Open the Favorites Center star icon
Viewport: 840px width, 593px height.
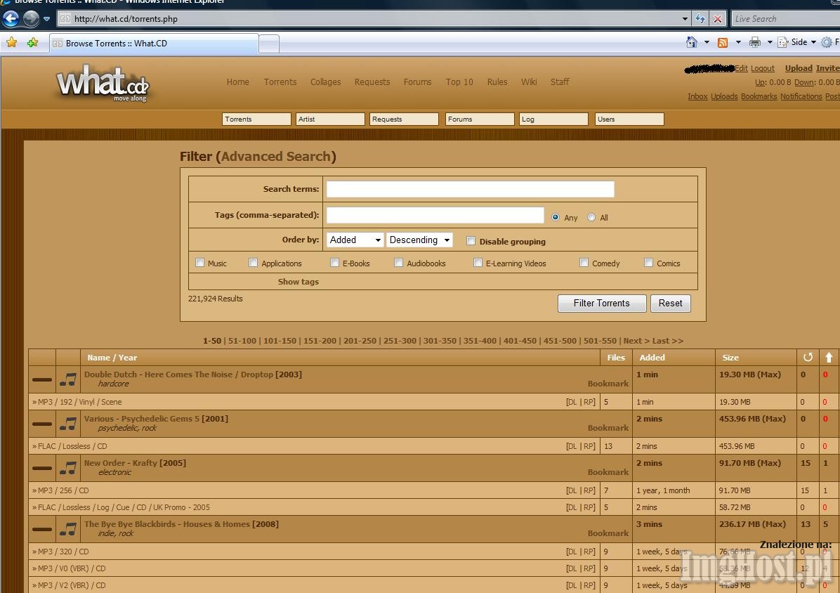tap(11, 42)
